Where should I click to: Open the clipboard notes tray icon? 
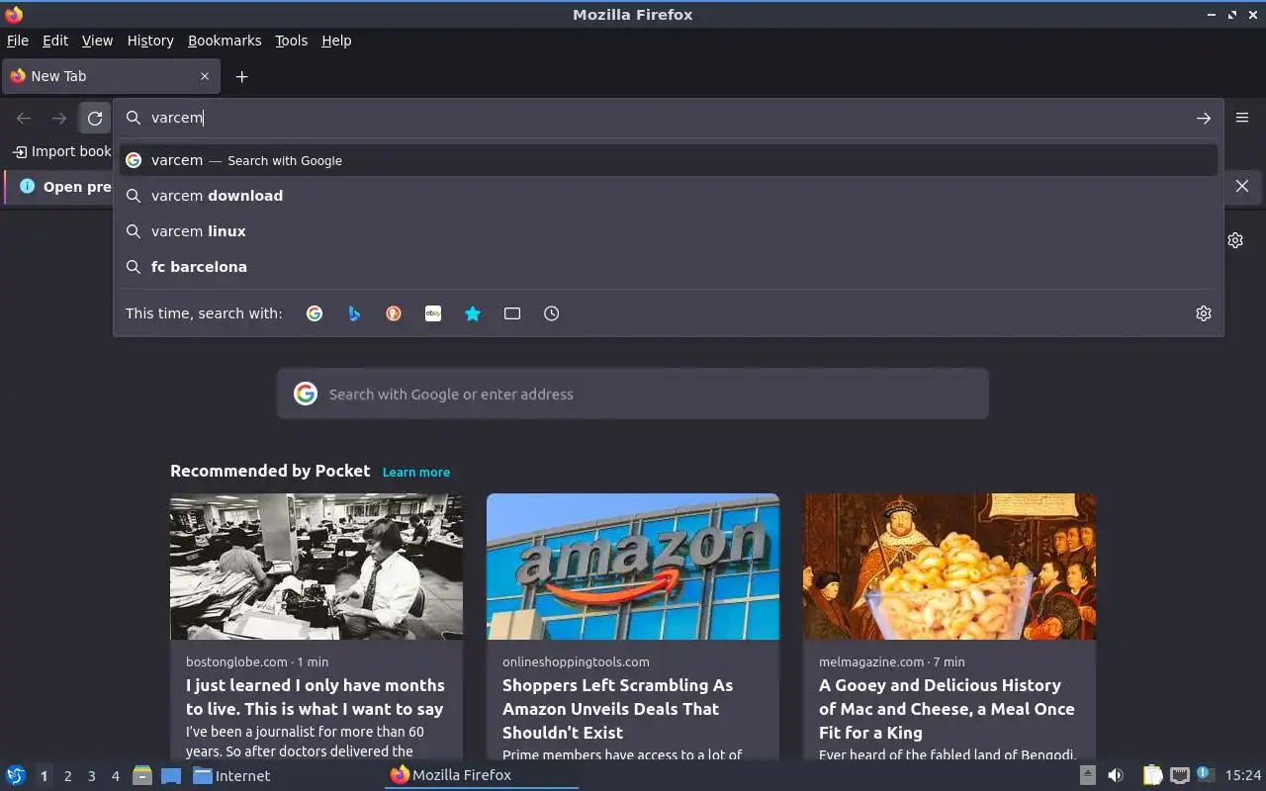coord(1152,775)
